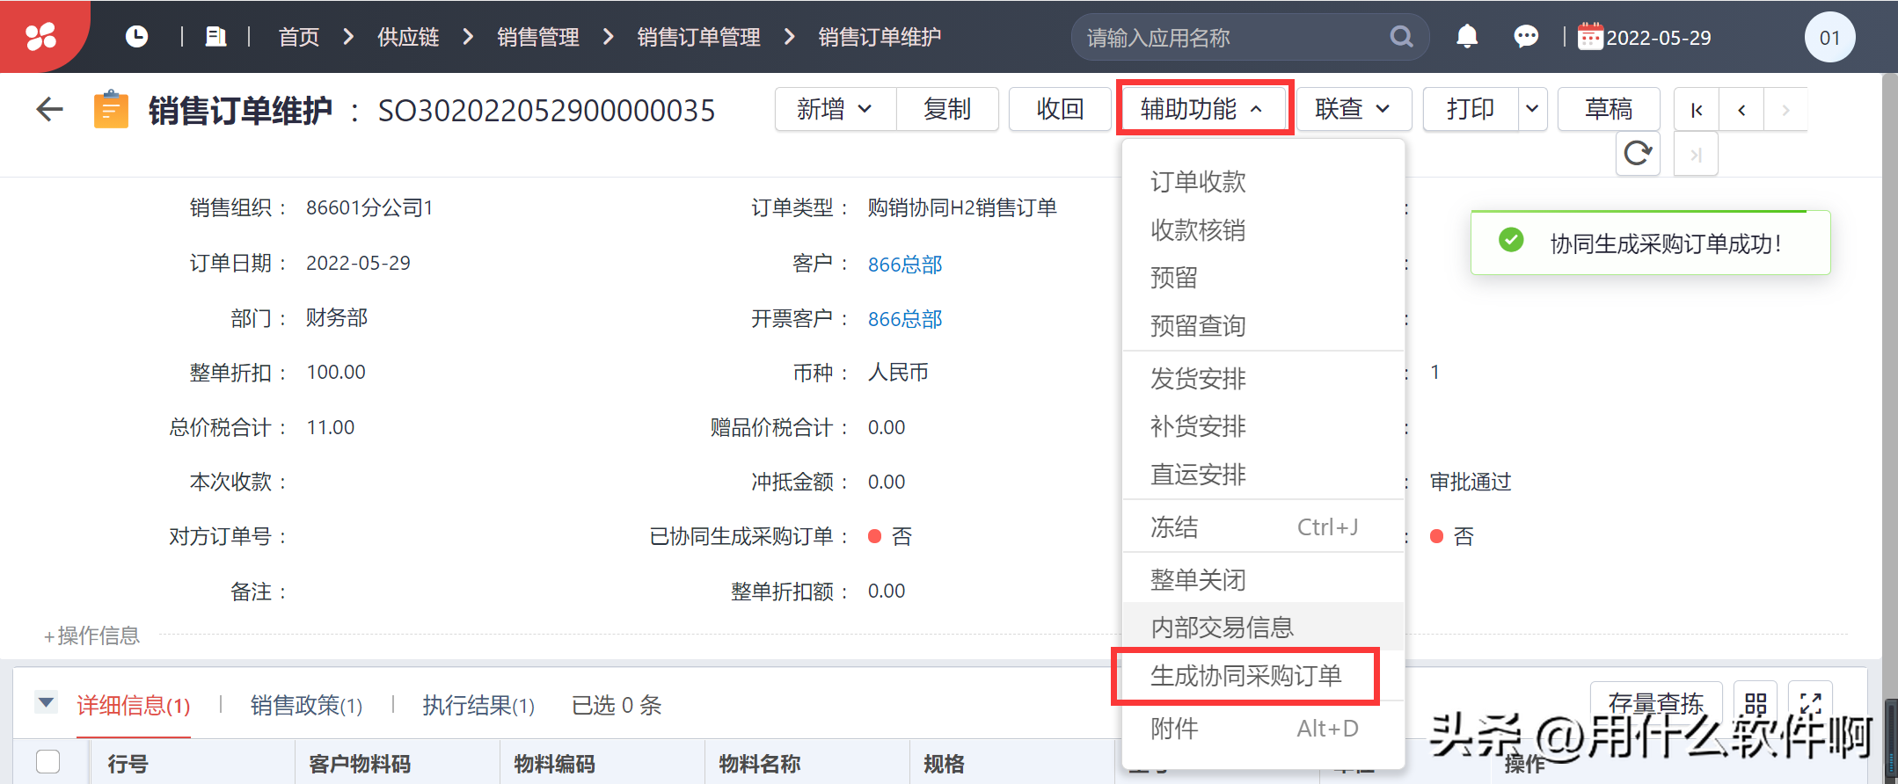Click the refresh icon

point(1638,154)
